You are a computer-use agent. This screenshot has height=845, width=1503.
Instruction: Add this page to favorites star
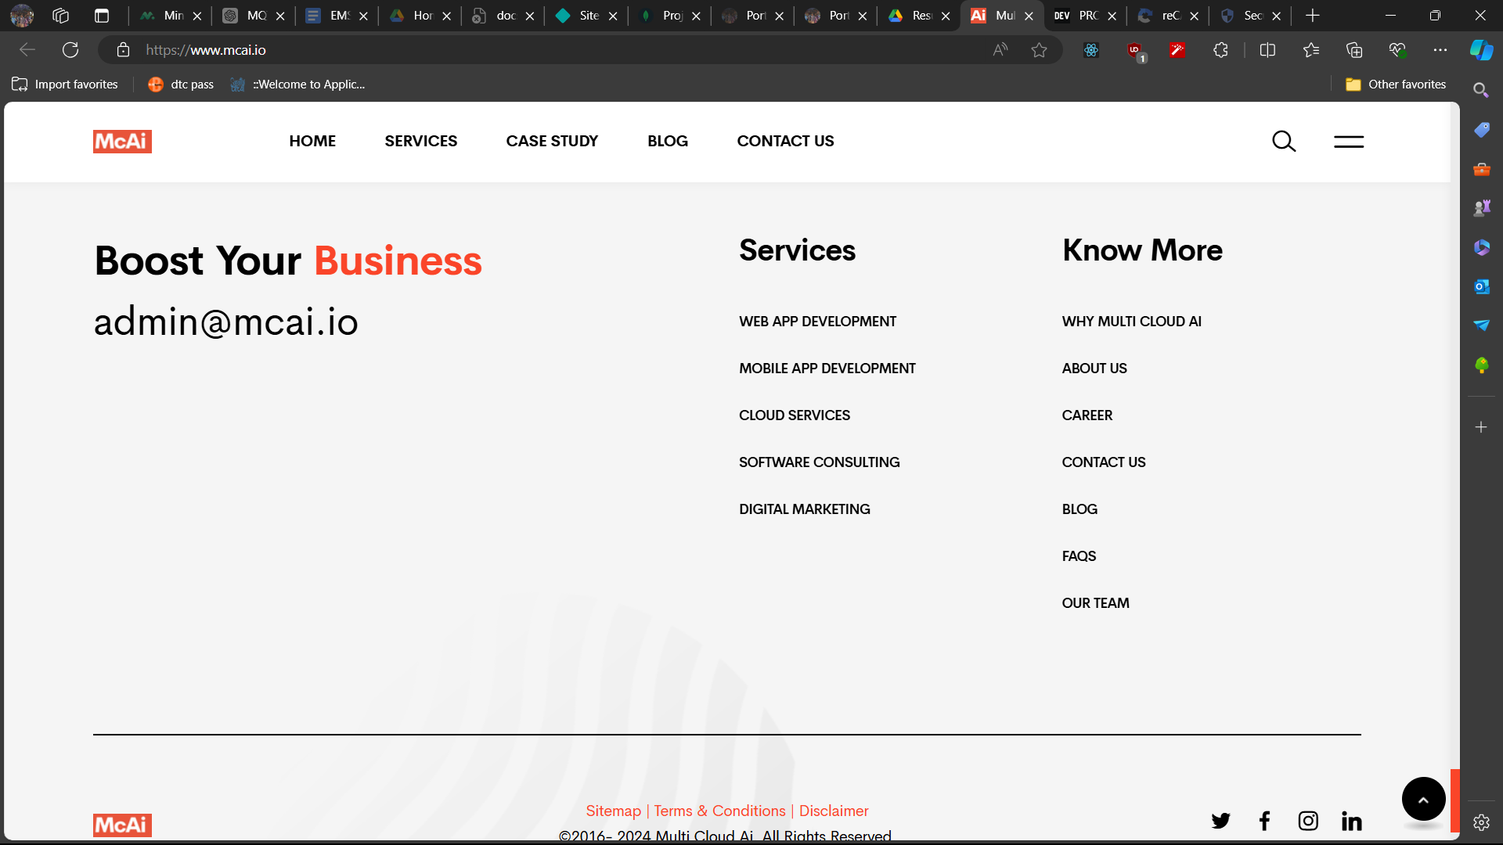click(1039, 50)
